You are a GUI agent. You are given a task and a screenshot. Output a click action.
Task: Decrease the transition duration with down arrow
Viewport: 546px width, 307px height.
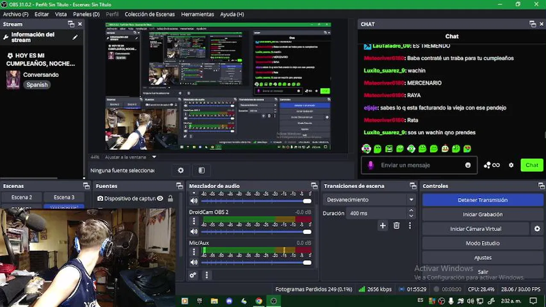pos(411,216)
